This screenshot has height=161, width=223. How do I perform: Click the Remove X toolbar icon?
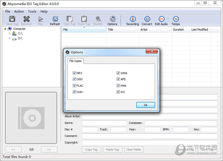coord(26,19)
